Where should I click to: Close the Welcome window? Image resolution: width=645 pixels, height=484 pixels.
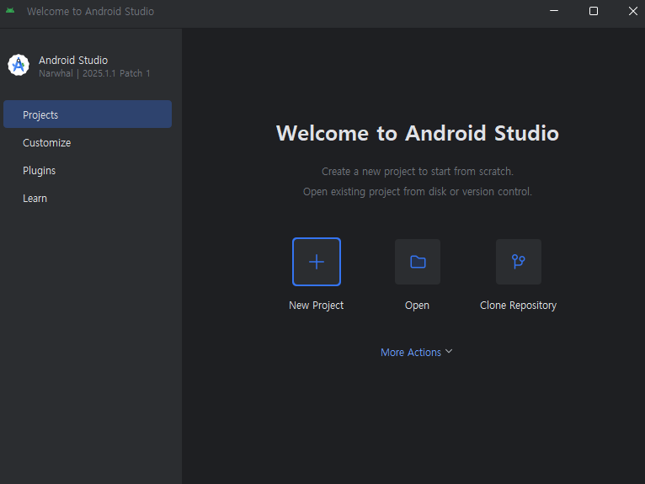(x=633, y=11)
